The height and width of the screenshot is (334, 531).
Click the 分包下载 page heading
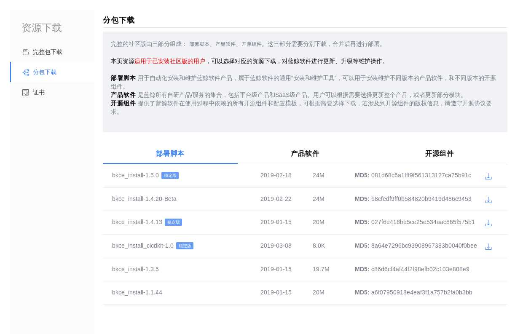[x=119, y=20]
